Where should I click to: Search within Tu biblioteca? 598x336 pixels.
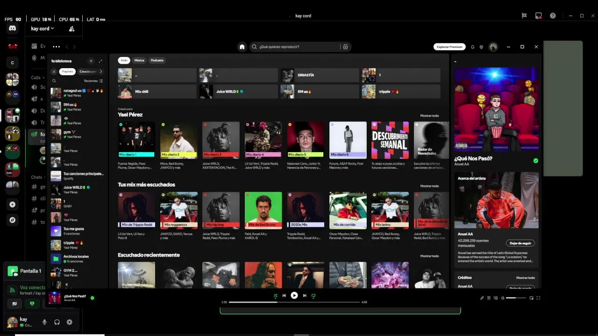coord(54,81)
